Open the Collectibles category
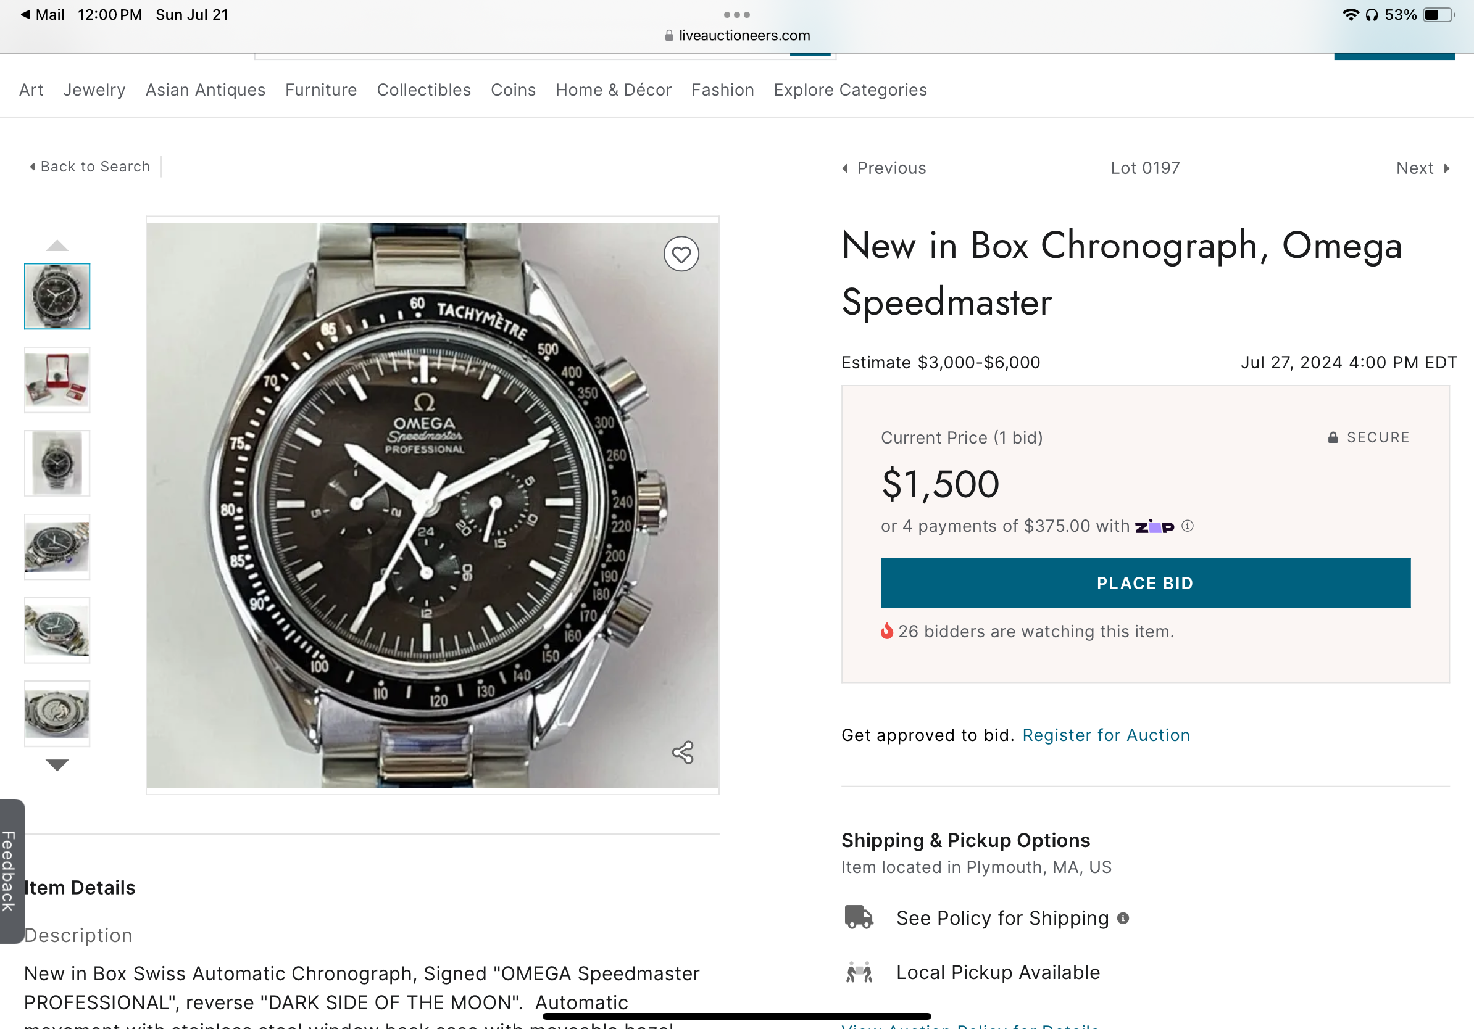Screen dimensions: 1474x1029 click(x=423, y=90)
